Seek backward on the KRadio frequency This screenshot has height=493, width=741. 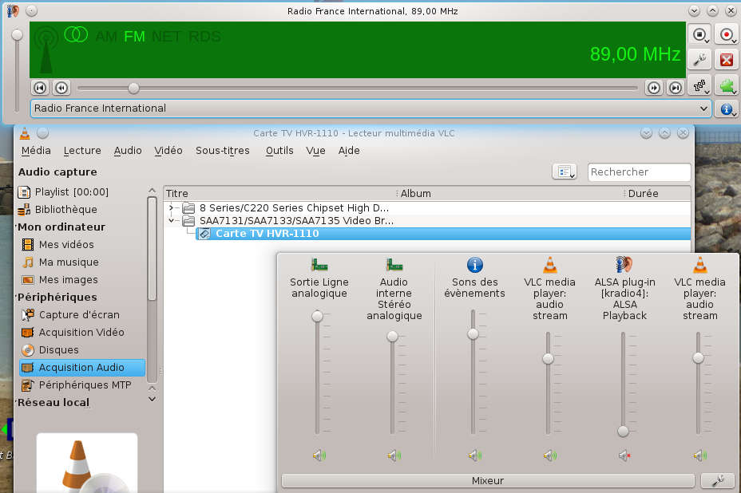tap(61, 88)
